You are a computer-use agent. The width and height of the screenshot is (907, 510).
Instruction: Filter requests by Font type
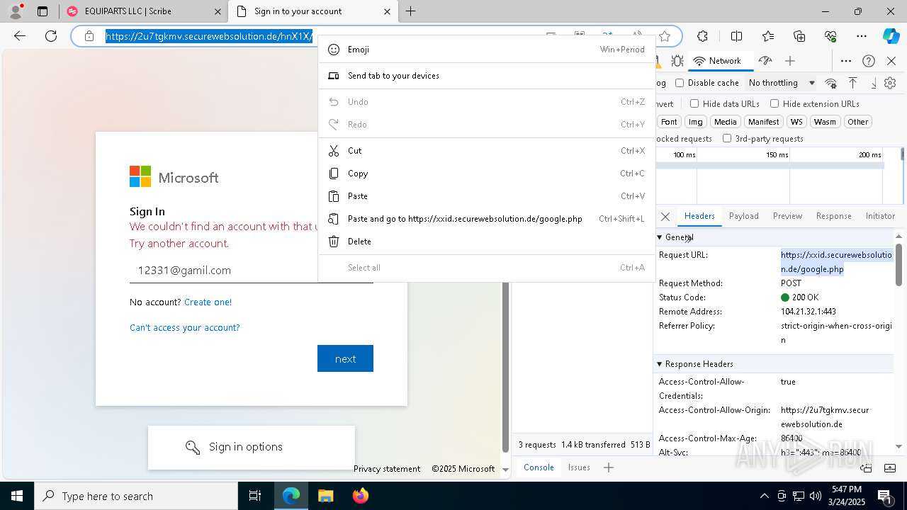669,122
